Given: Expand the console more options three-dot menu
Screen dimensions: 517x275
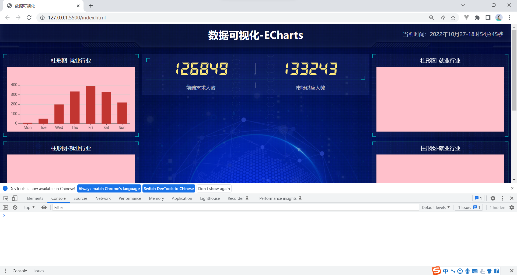Looking at the screenshot, I should click(502, 198).
